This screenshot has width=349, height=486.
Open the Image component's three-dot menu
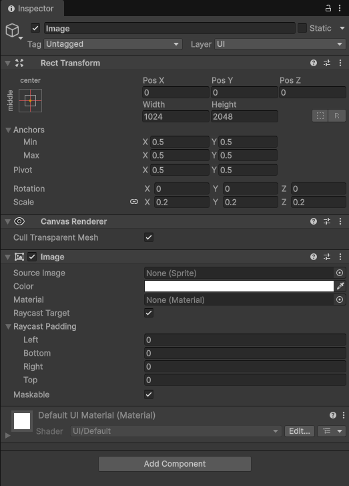pos(340,257)
